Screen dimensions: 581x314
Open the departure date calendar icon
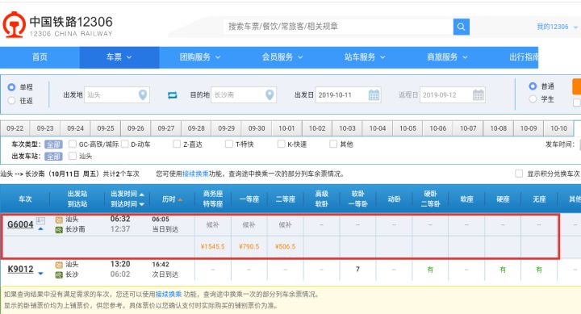(x=374, y=95)
